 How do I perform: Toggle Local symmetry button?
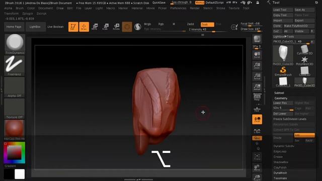[x=257, y=120]
